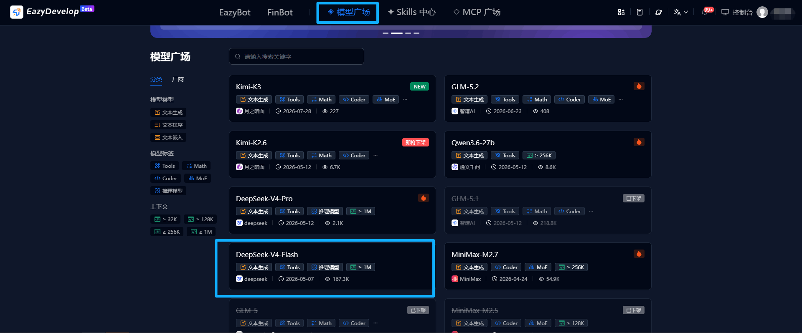Open the Skills 中心 tab
The image size is (802, 333).
pyautogui.click(x=411, y=12)
